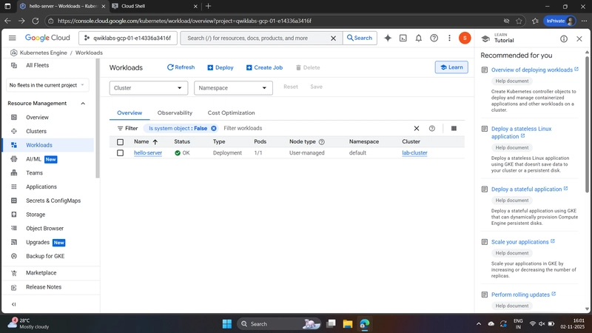Open the notifications bell
This screenshot has width=592, height=333.
418,38
